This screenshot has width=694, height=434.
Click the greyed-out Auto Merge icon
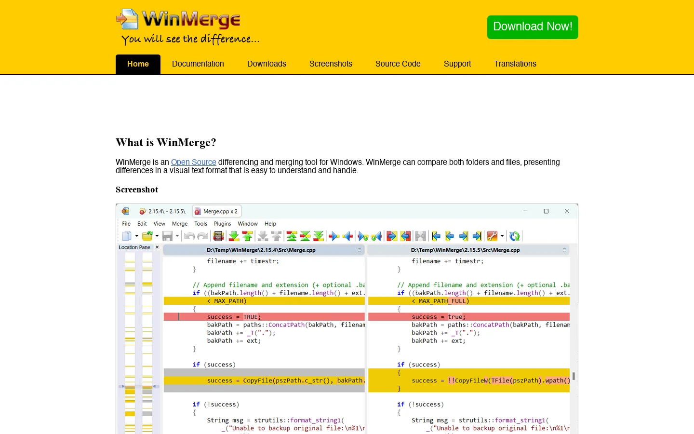click(421, 236)
